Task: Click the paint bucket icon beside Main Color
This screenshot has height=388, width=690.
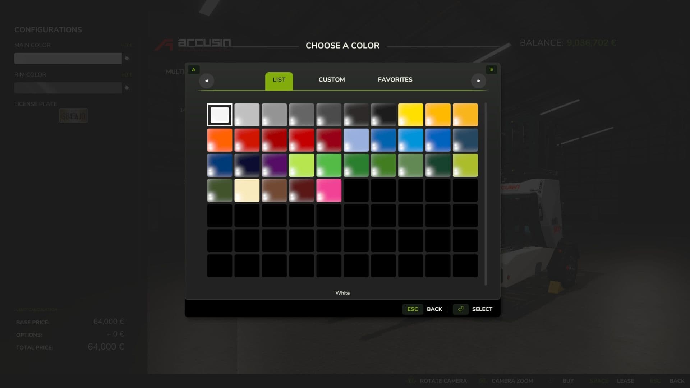Action: [x=127, y=58]
